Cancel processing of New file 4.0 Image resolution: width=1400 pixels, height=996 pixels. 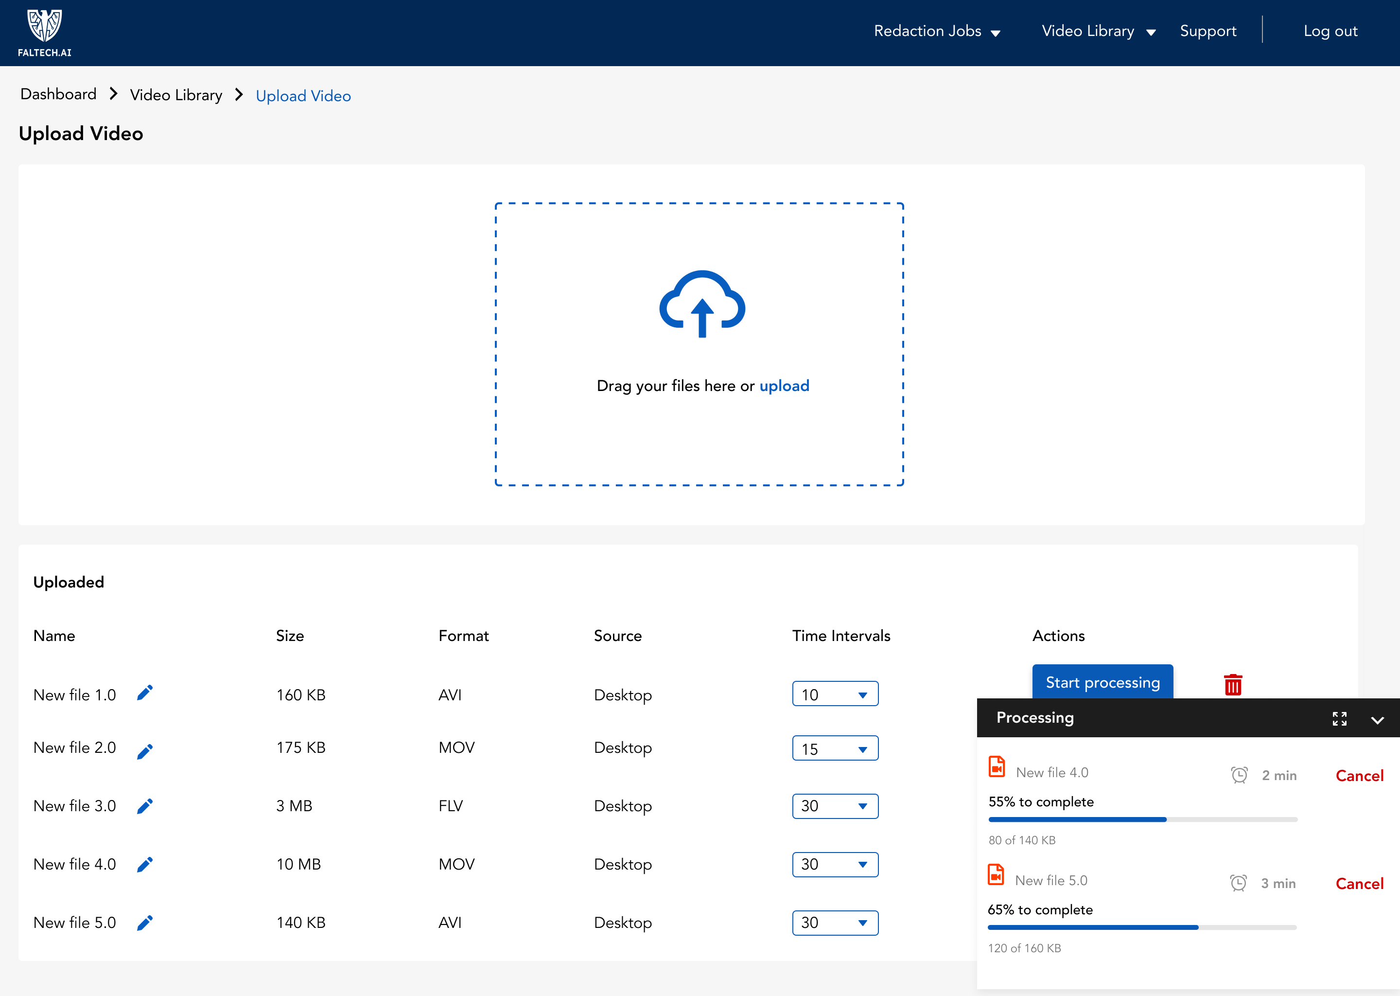point(1359,775)
